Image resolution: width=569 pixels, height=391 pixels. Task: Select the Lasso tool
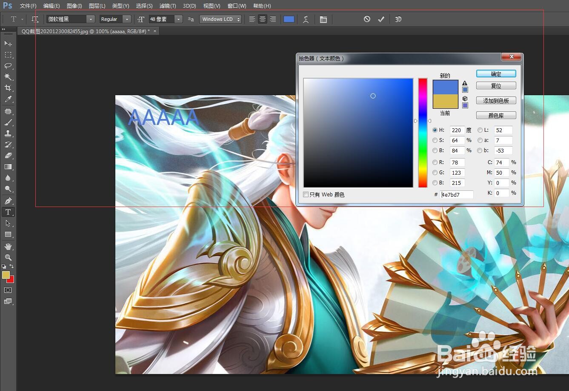tap(8, 66)
